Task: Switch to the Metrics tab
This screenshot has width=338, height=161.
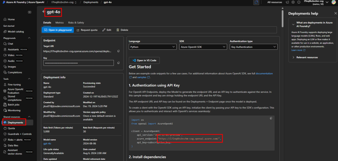Action: [59, 23]
